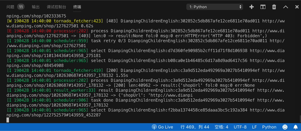
Task: Create a new terminal with plus icon
Action: pyautogui.click(x=251, y=7)
